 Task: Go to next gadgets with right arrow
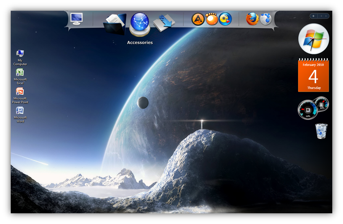tap(326, 16)
